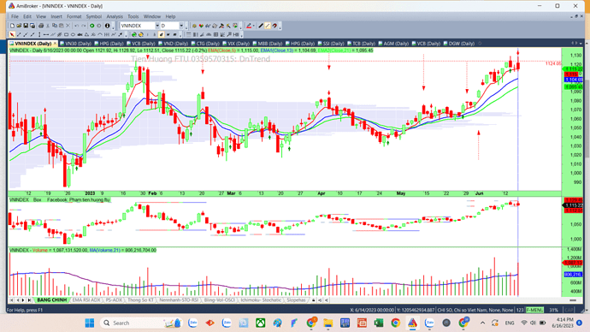
Task: Open the D interval dropdown
Action: 181,26
